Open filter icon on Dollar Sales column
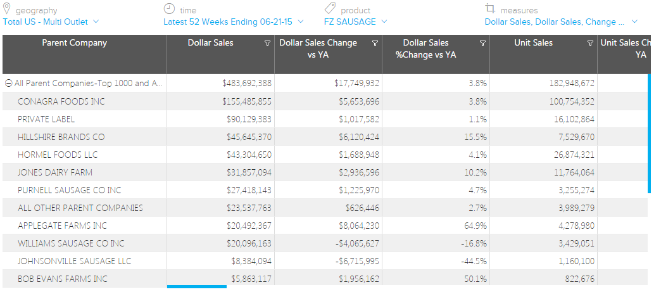Viewport: 661px width, 306px height. 267,44
